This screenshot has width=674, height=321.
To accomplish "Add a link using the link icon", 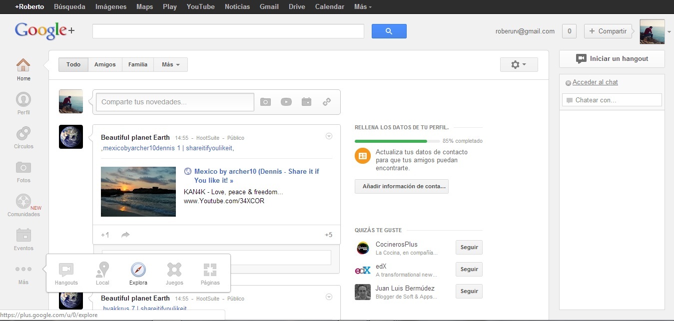I will point(327,101).
